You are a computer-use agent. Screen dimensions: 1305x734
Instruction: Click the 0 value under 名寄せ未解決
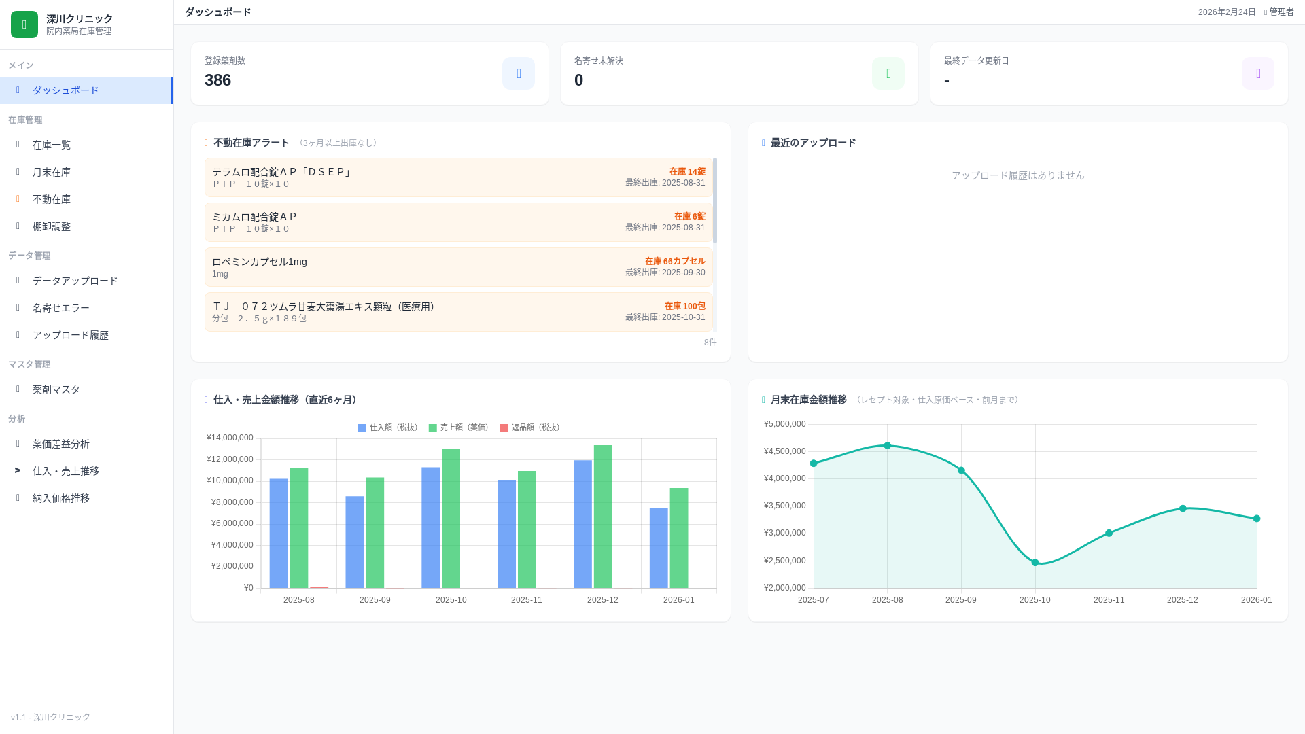(x=578, y=80)
